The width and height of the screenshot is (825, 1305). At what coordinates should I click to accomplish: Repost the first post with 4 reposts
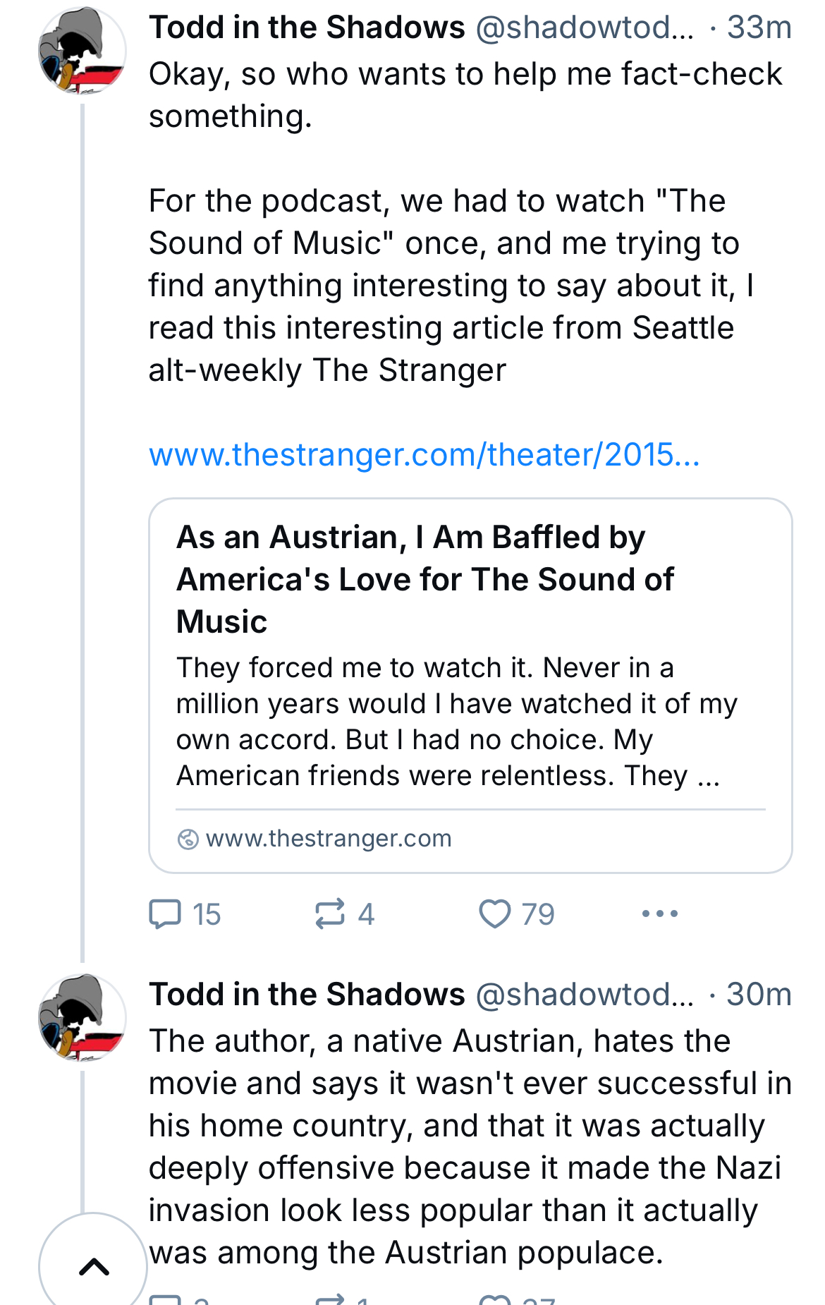(344, 914)
